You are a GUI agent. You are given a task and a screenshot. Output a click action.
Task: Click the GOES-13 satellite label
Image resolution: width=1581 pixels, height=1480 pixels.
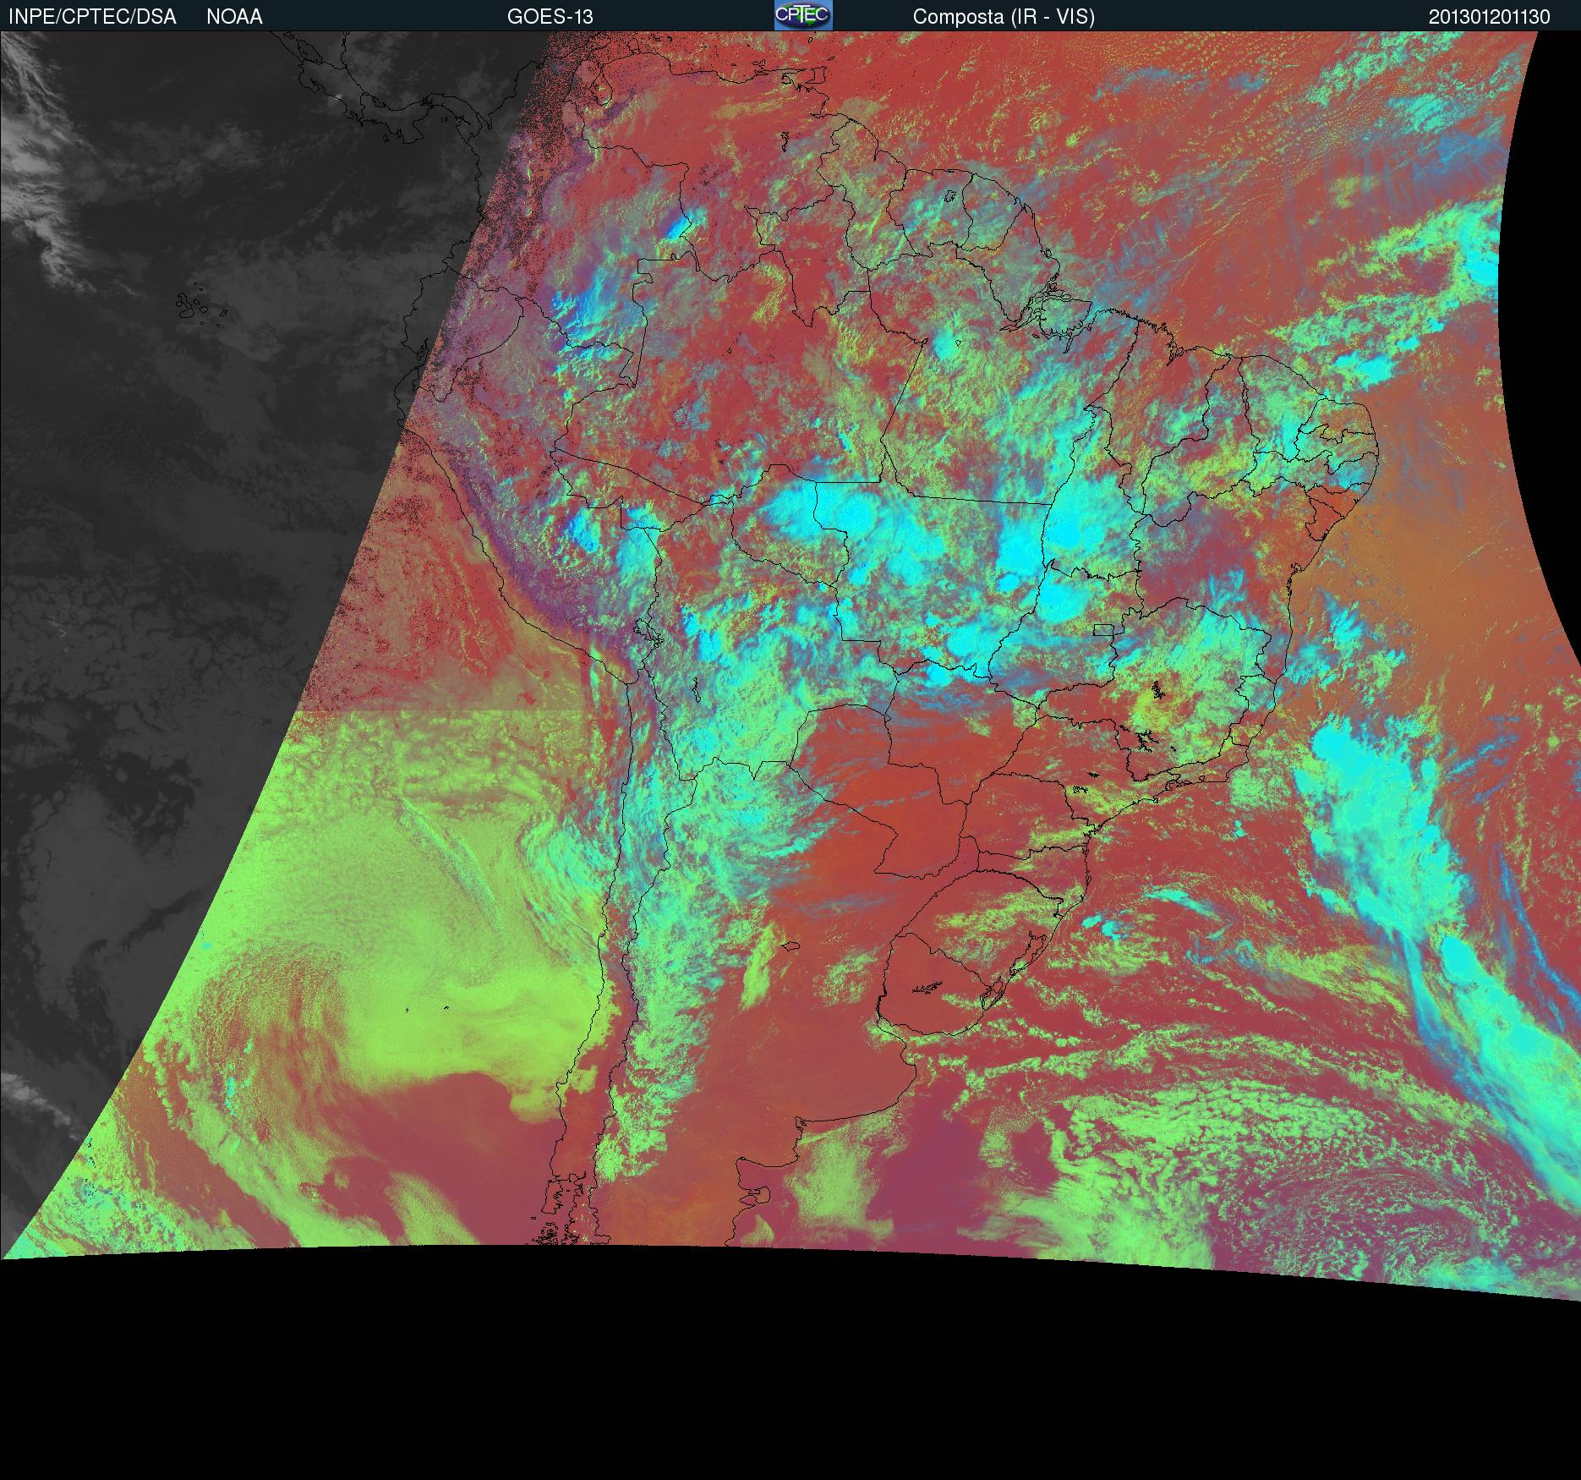(550, 17)
